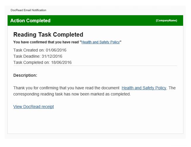Open Health and Safety Policy link in description paragraph
This screenshot has width=191, height=147.
coord(144,88)
